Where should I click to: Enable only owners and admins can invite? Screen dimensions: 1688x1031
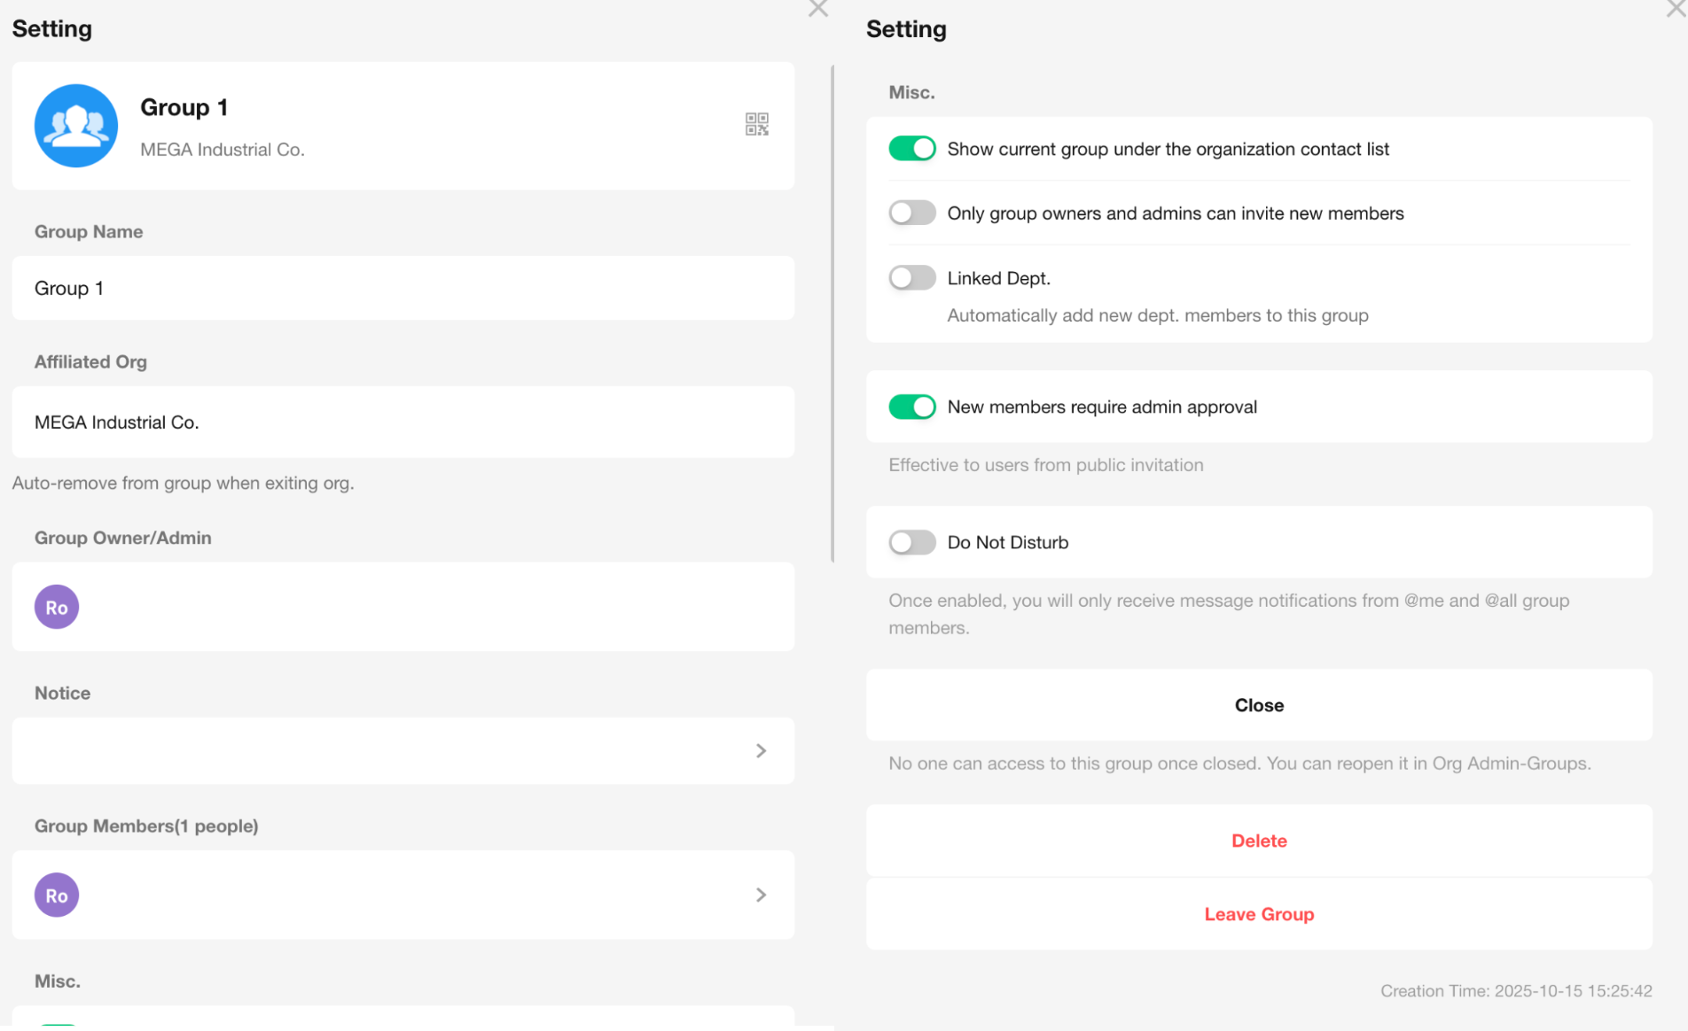911,213
